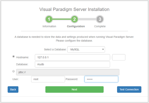The width and height of the screenshot is (149, 103).
Task: Click the jdbc:// URL field
Action: coord(68,72)
